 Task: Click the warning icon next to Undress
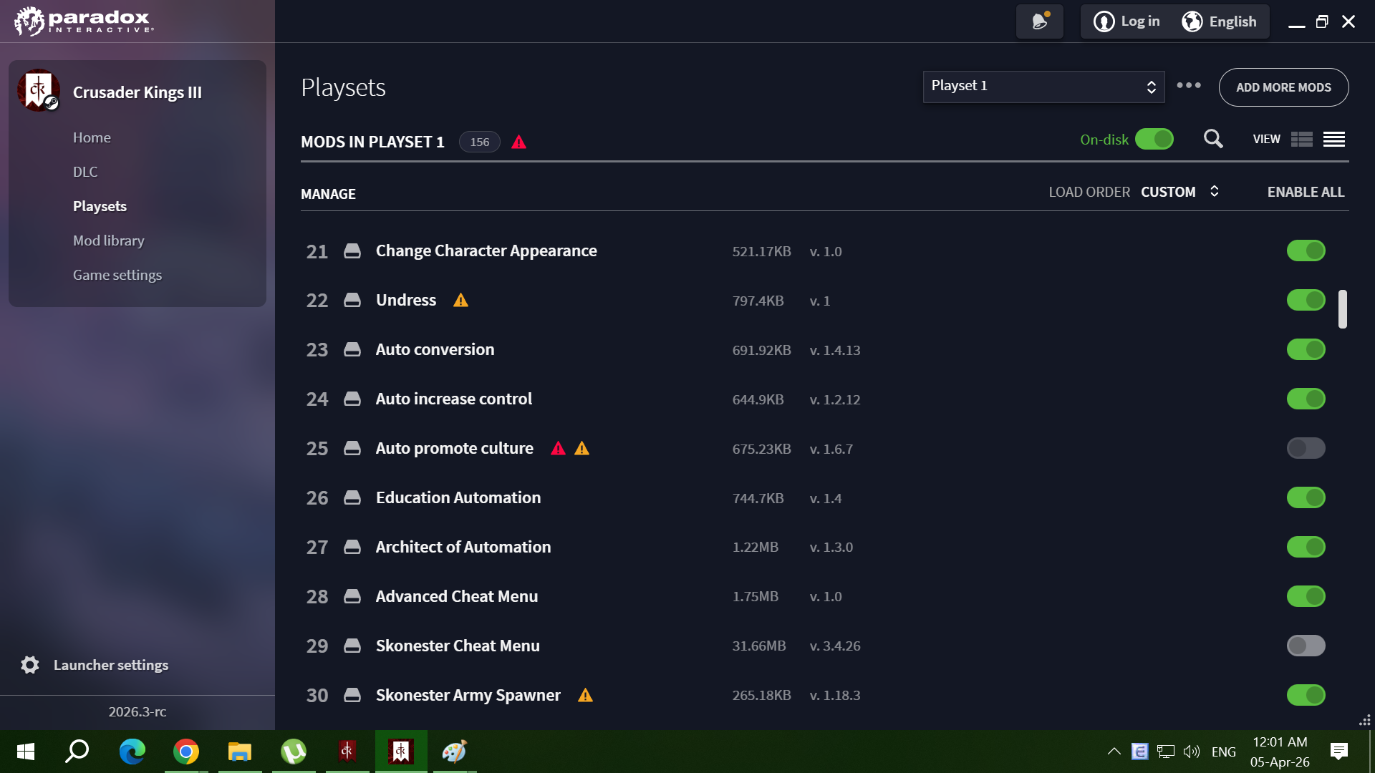point(461,301)
